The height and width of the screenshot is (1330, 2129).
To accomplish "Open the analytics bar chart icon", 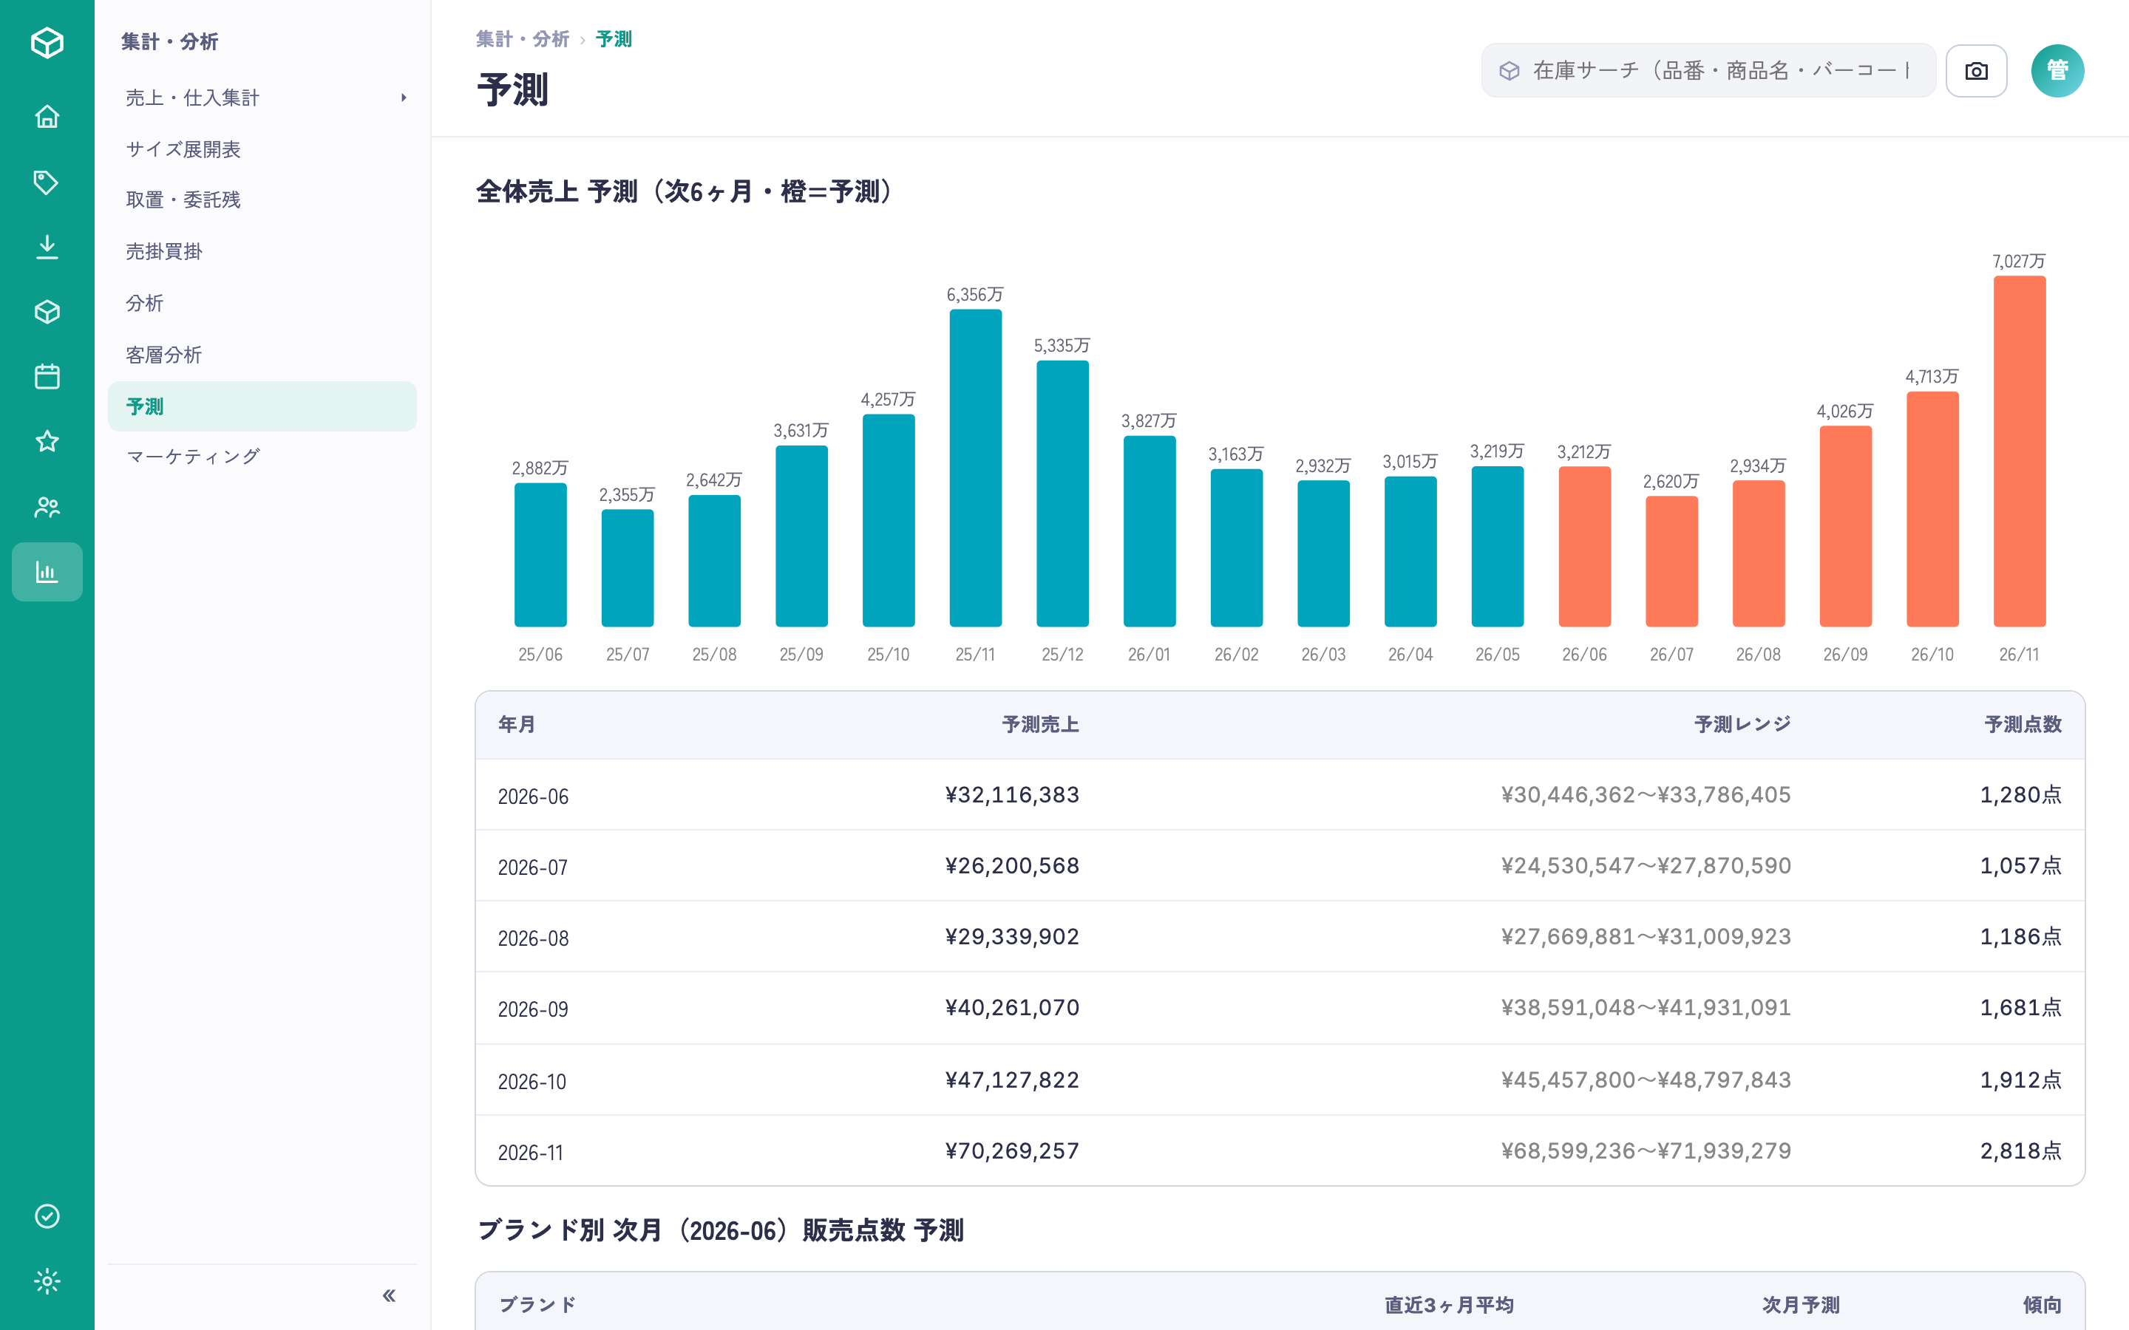I will point(47,572).
